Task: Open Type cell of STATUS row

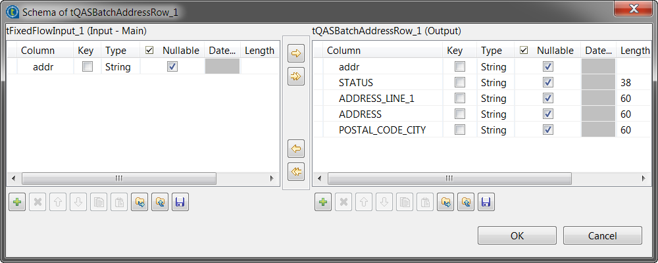Action: click(x=495, y=82)
